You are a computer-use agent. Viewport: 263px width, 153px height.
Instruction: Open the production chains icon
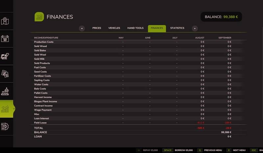tap(5, 91)
